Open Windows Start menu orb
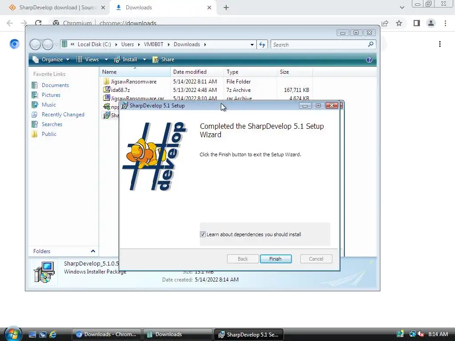 click(x=13, y=334)
